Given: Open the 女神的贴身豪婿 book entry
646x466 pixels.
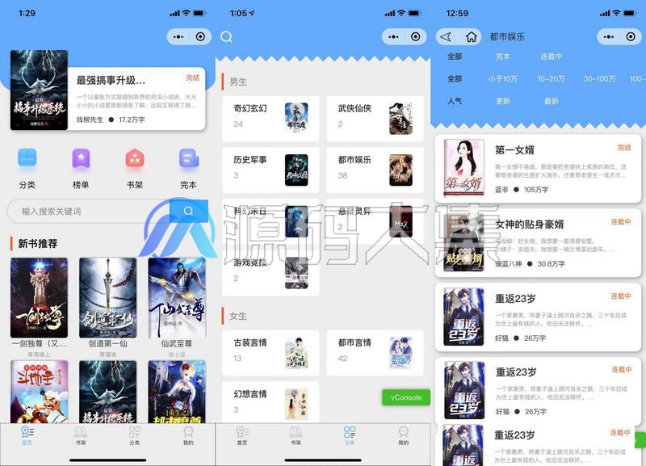Looking at the screenshot, I should click(538, 243).
